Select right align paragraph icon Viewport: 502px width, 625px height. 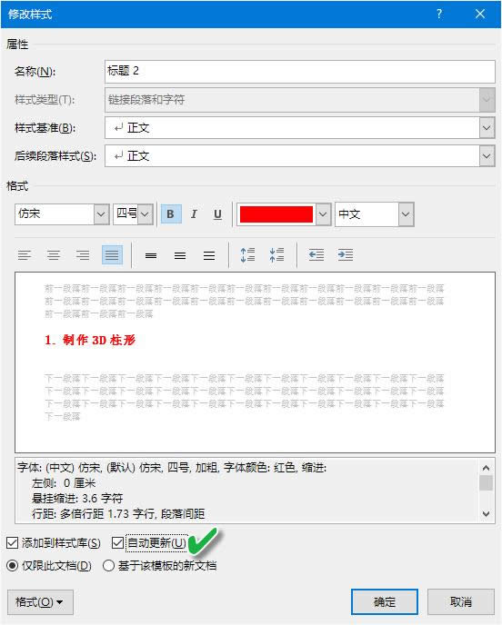point(83,255)
